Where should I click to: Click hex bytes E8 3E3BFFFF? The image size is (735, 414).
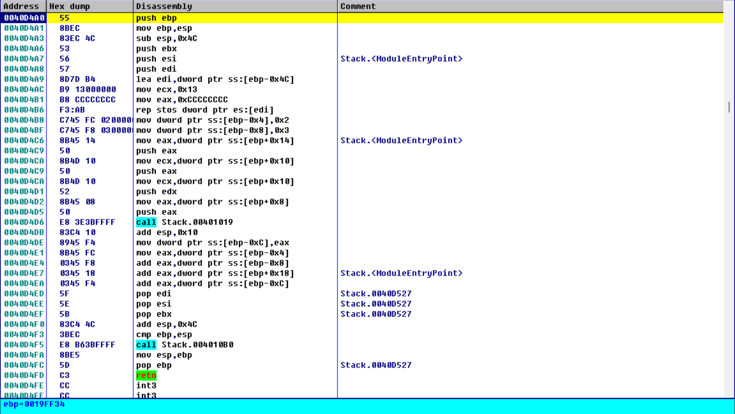coord(87,222)
